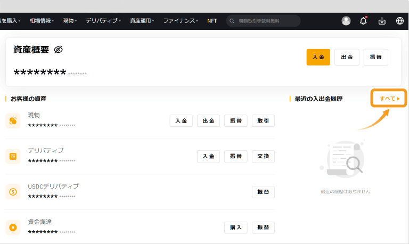Viewport: 409px width, 244px height.
Task: Open the language globe icon
Action: 400,21
